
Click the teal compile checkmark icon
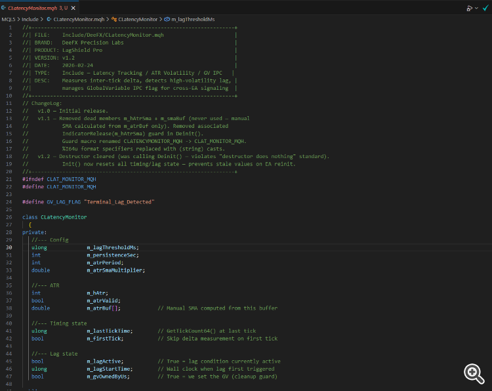(485, 9)
